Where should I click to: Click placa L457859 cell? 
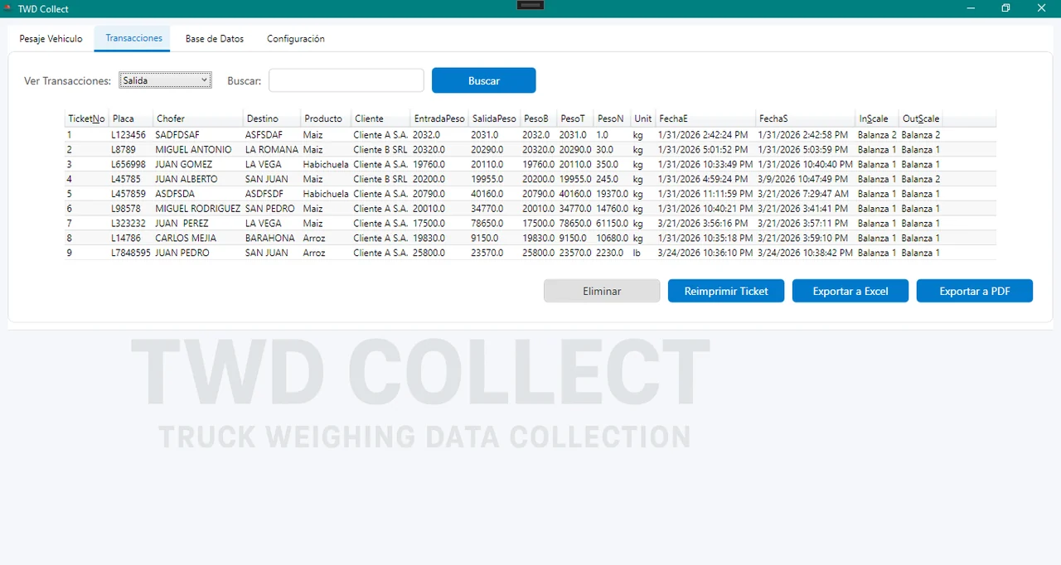pos(129,194)
